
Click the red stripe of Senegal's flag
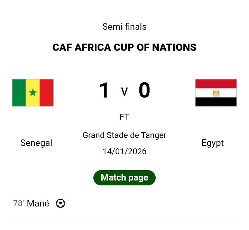coord(47,93)
